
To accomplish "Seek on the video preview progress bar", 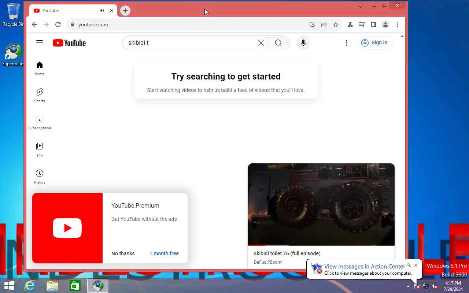I will pyautogui.click(x=321, y=245).
